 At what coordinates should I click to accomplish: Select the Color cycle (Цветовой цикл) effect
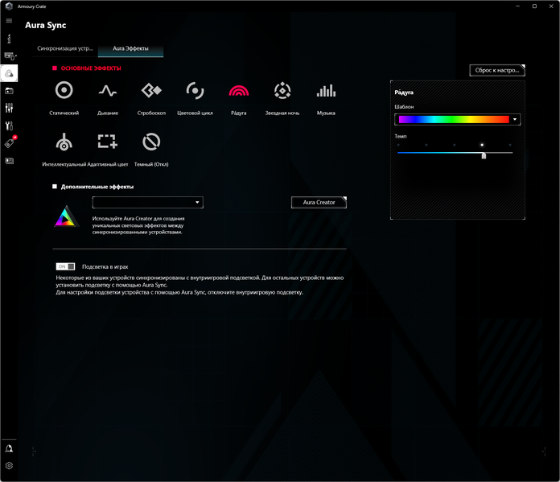(195, 90)
